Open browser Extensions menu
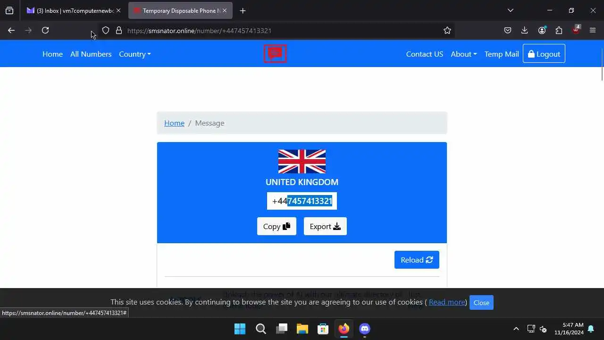Viewport: 604px width, 340px height. pos(559,30)
